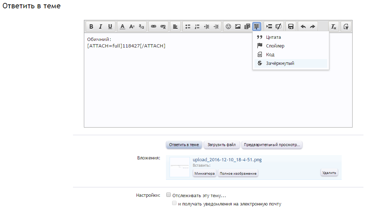Viewport: 370px width, 216px height.
Task: Click the insert media icon
Action: click(x=247, y=26)
